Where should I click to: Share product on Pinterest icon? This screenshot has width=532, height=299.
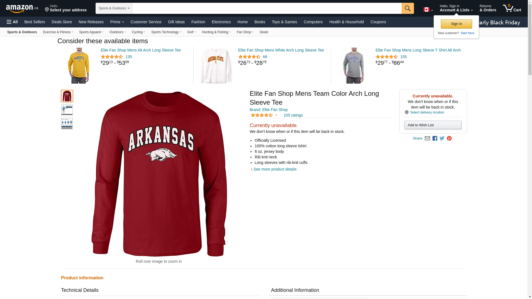tap(449, 138)
